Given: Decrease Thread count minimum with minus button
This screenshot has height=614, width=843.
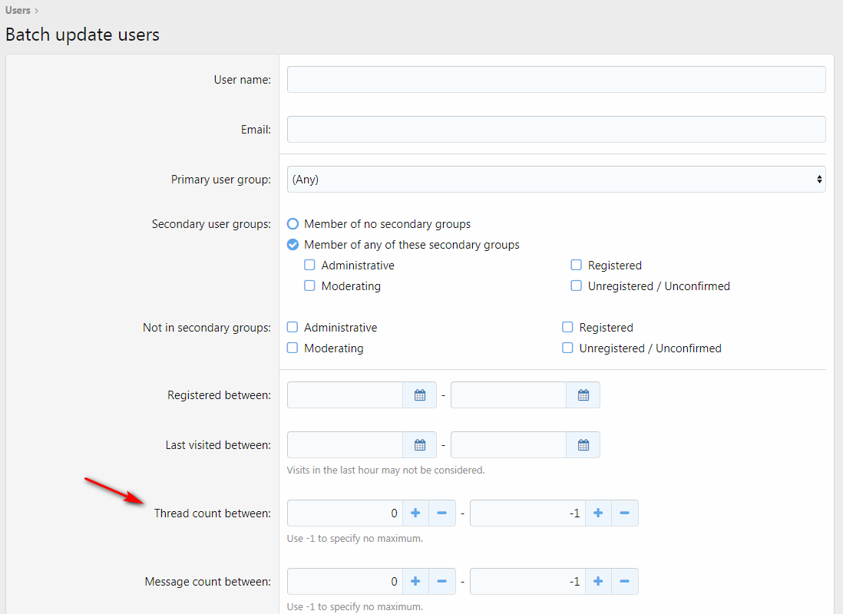Looking at the screenshot, I should (442, 513).
